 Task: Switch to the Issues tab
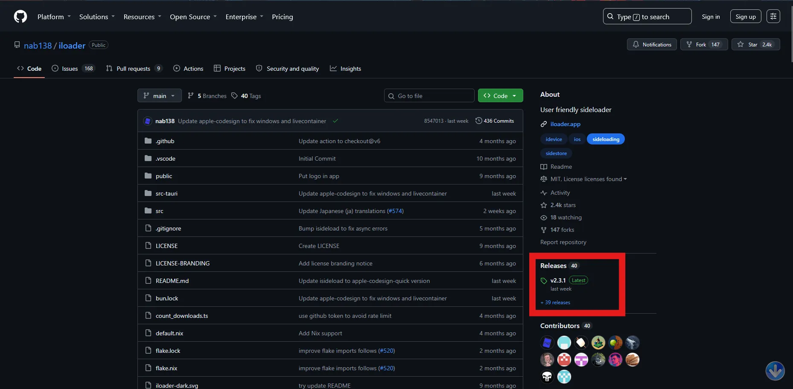tap(73, 69)
